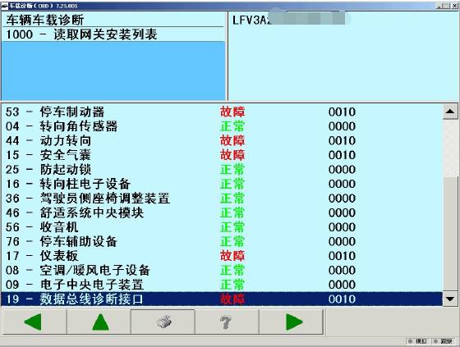Select 19 - 数据总线诊断接口 highlighted row
The width and height of the screenshot is (460, 347).
[x=222, y=299]
